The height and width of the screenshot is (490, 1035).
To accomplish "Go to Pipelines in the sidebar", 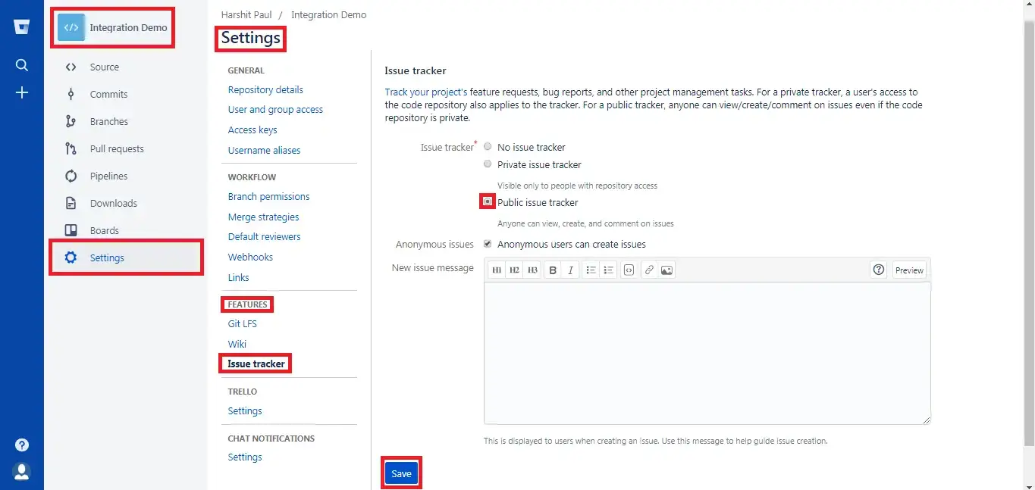I will pyautogui.click(x=108, y=176).
